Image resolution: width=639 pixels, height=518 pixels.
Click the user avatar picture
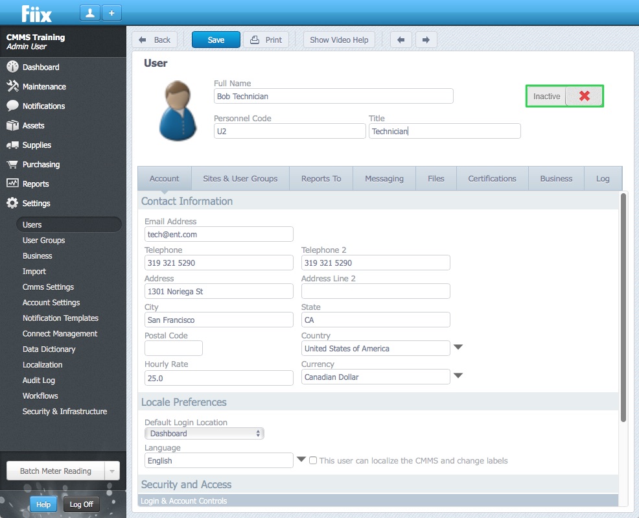point(178,111)
